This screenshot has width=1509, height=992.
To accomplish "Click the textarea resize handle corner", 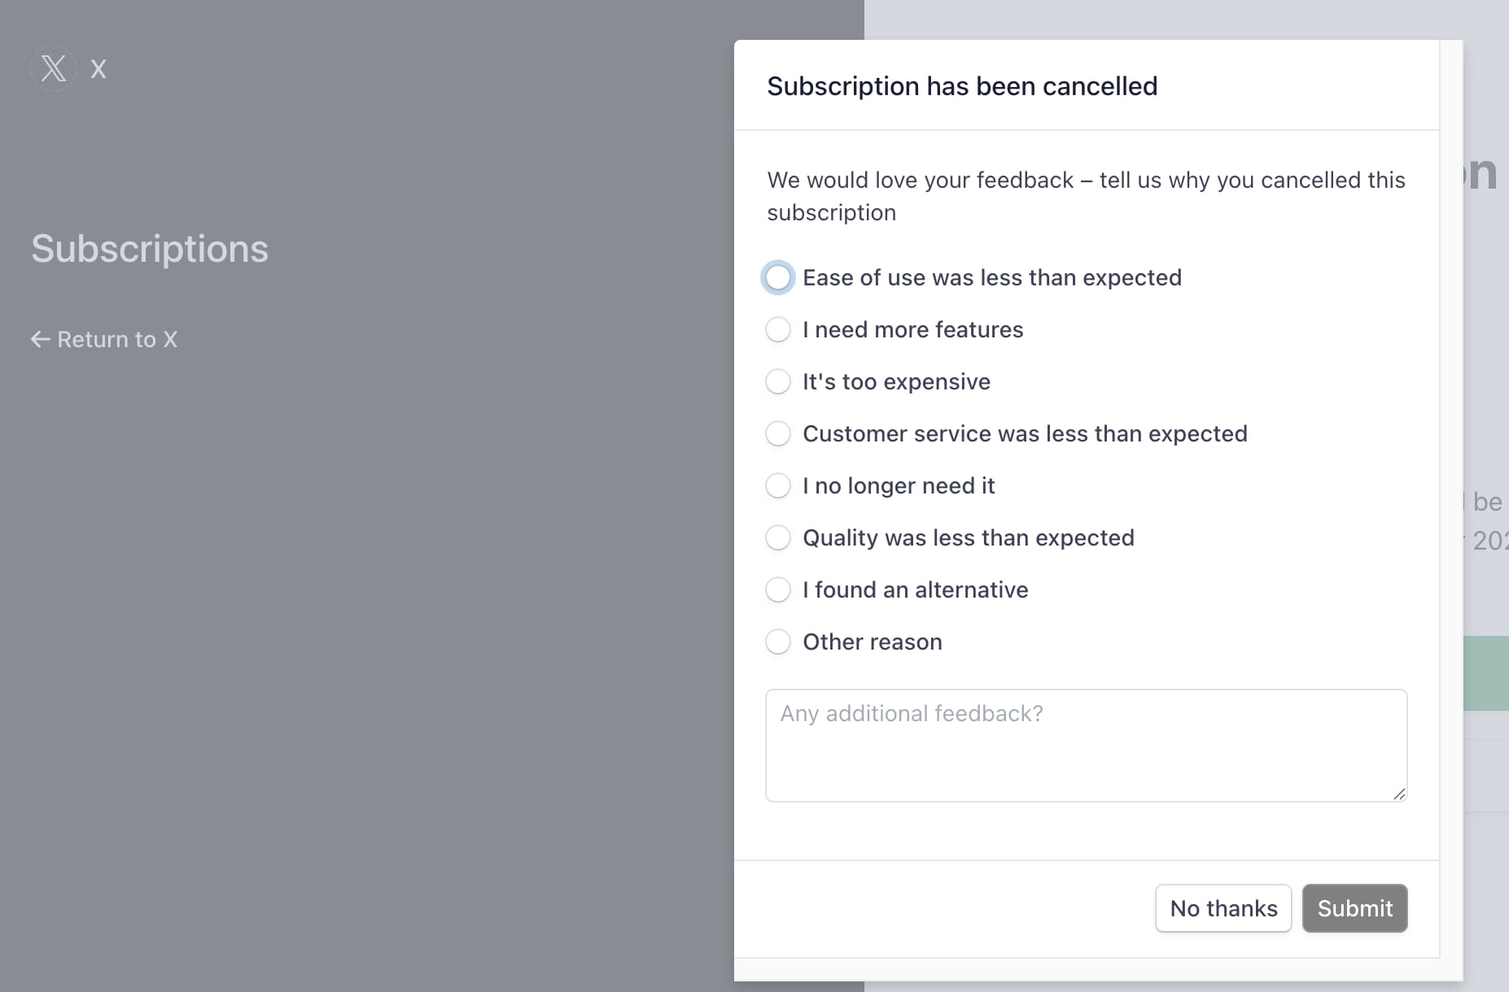I will pyautogui.click(x=1399, y=794).
